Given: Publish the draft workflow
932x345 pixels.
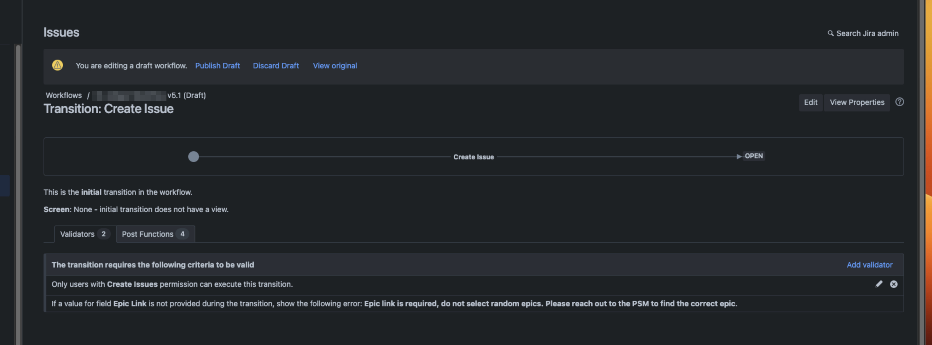Looking at the screenshot, I should 218,65.
